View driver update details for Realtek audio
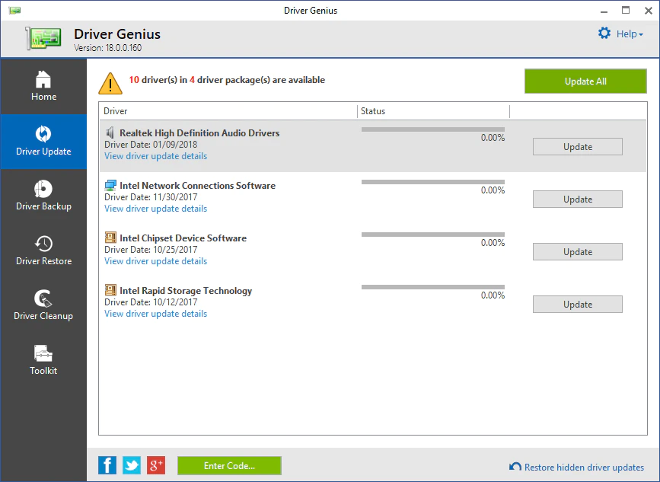660x482 pixels. [x=156, y=156]
